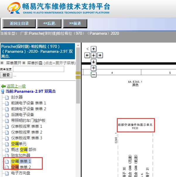176x177 pixels.
Task: Zoom out of the diagram with the minus button
Action: pyautogui.click(x=93, y=74)
